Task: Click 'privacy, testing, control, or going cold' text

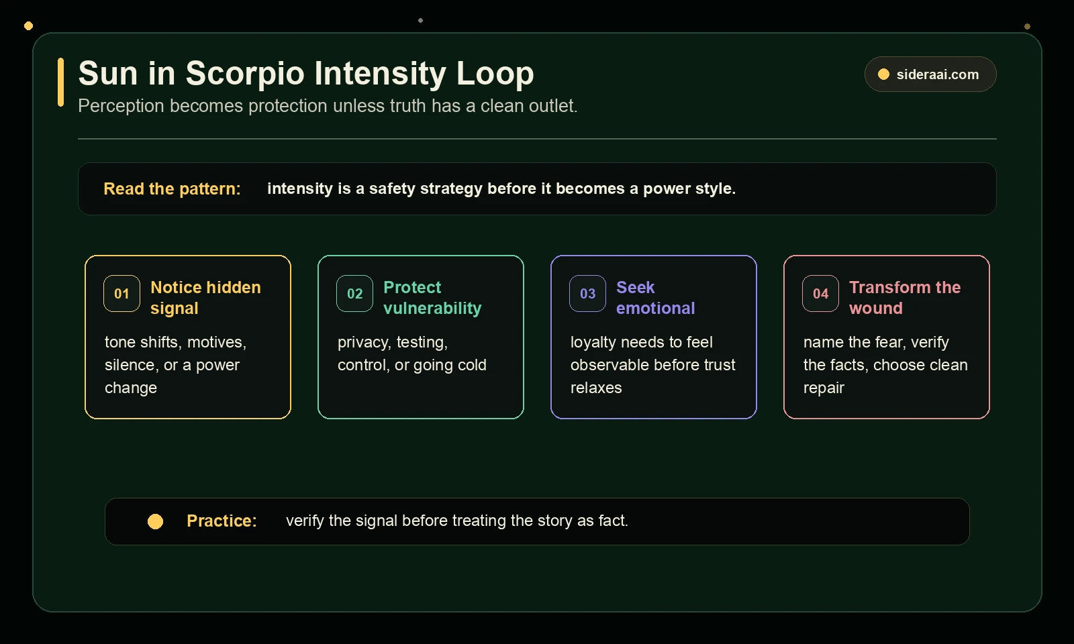Action: (x=412, y=354)
